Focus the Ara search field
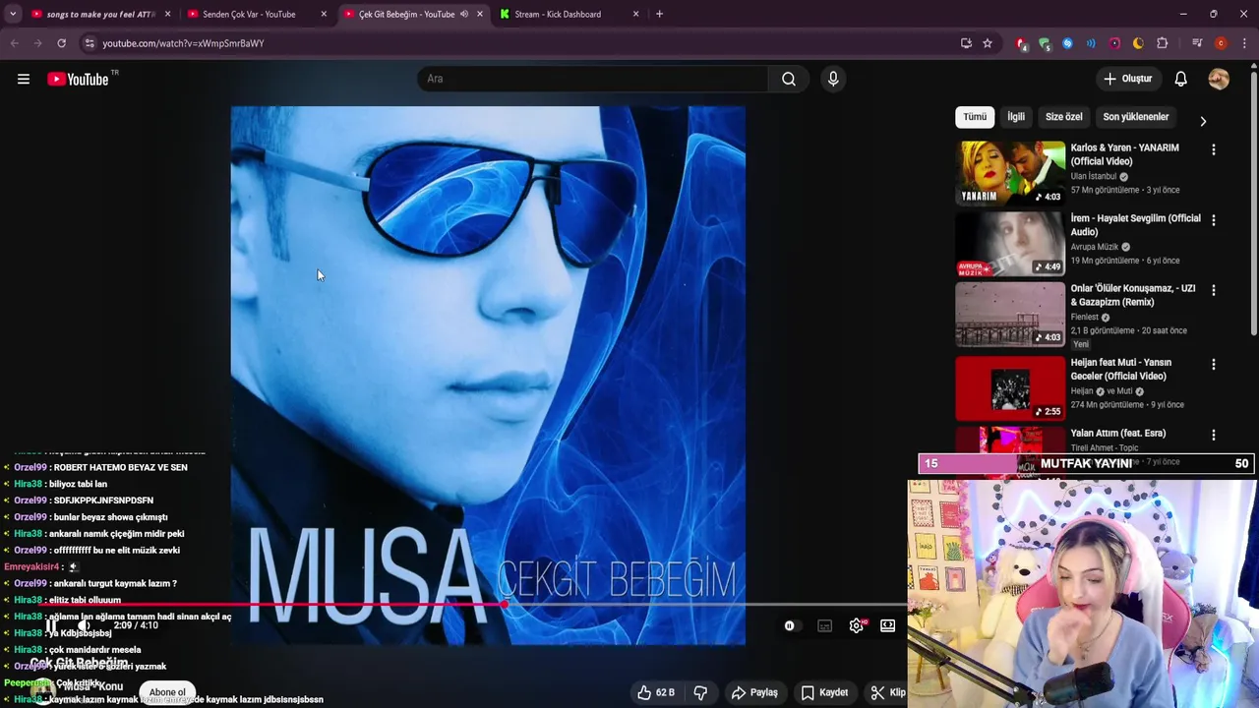The width and height of the screenshot is (1259, 708). click(593, 79)
